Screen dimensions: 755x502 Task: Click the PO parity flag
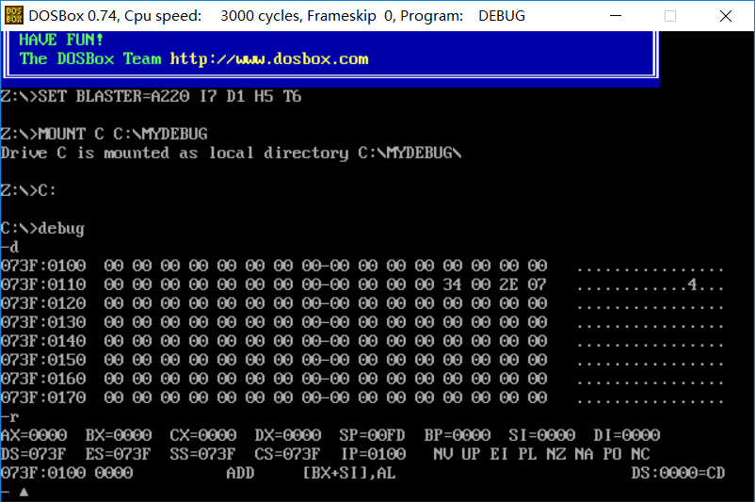click(613, 454)
